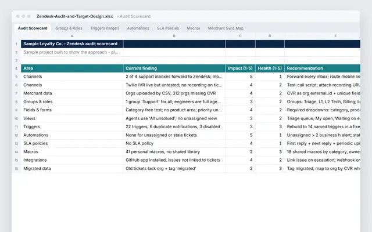This screenshot has height=232, width=372.
Task: Click 'None for unassigned or stale tickets' cell
Action: [x=174, y=135]
